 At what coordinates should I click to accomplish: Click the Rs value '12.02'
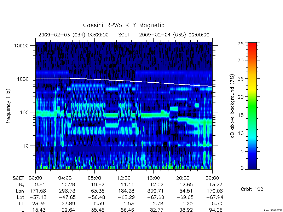(157, 184)
